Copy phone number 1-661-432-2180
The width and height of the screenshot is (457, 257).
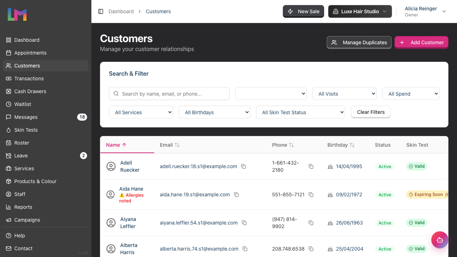tap(311, 166)
